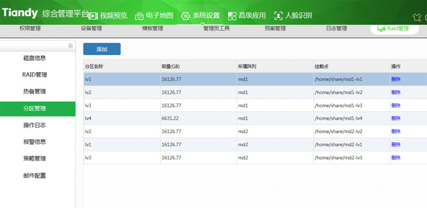Open the face recognition icon
The width and height of the screenshot is (427, 208).
278,16
